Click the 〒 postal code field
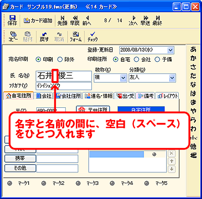This screenshot has height=199, width=202. (x=51, y=110)
